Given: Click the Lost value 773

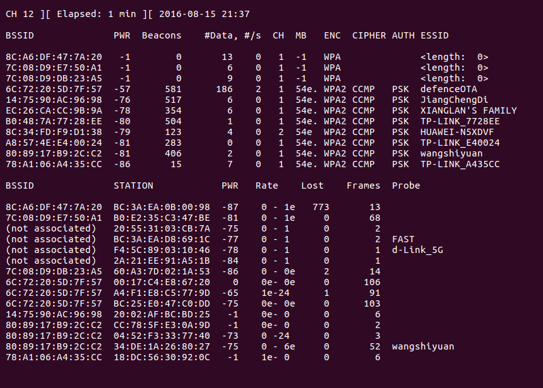Looking at the screenshot, I should click(320, 207).
